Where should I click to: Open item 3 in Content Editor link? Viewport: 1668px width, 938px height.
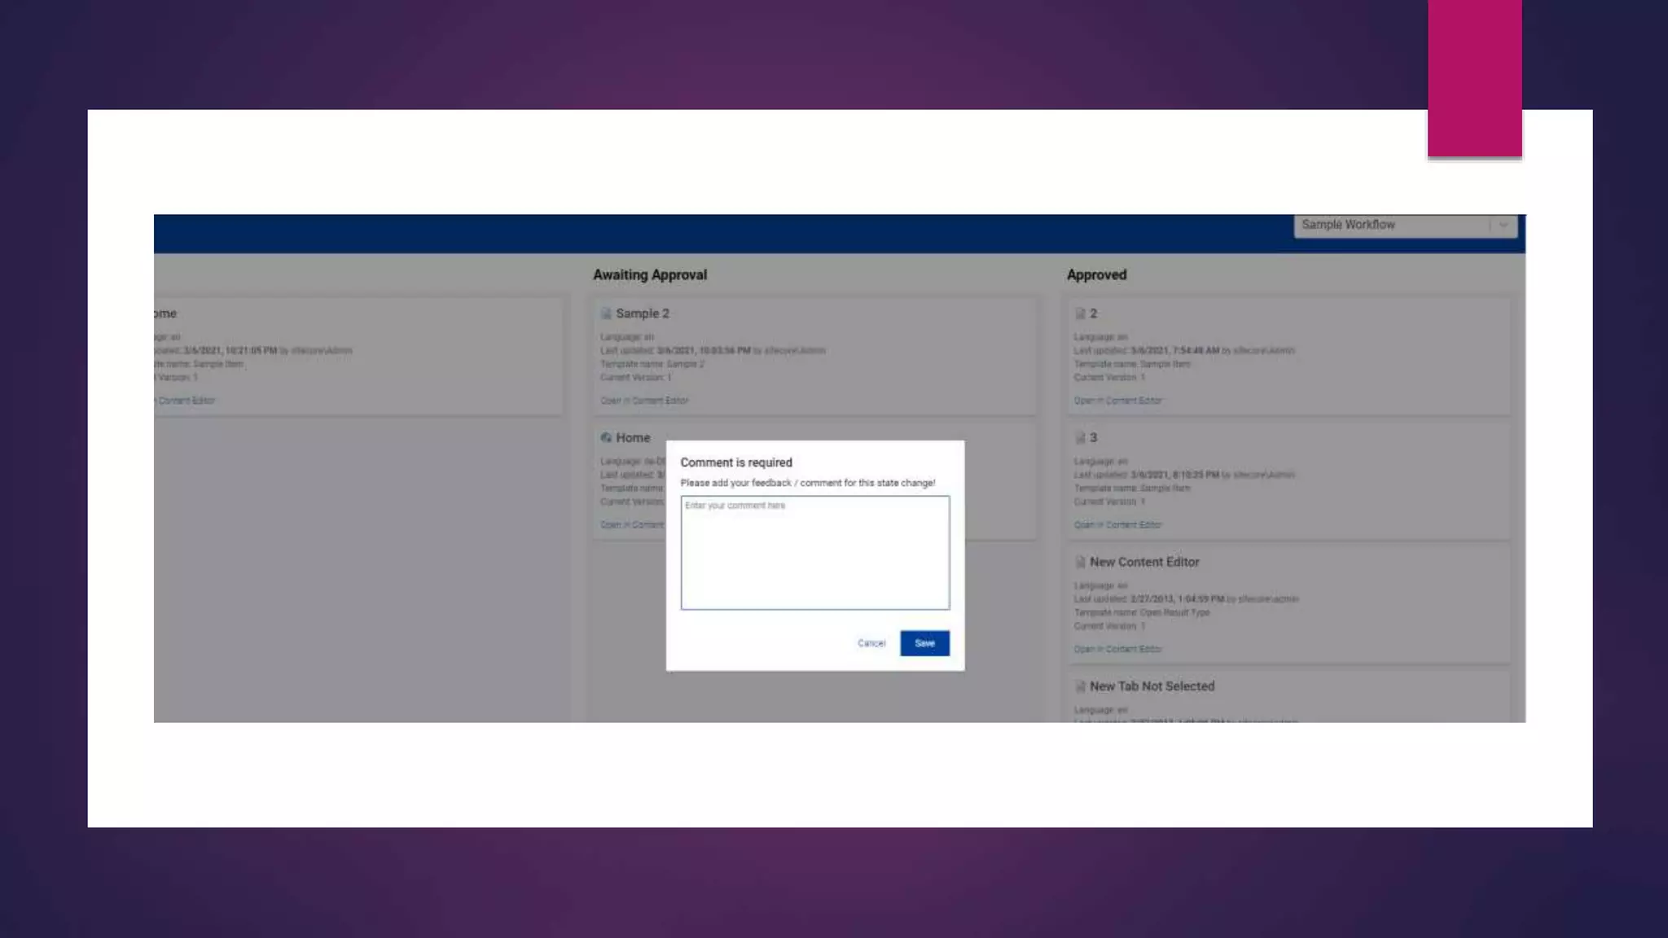coord(1117,525)
